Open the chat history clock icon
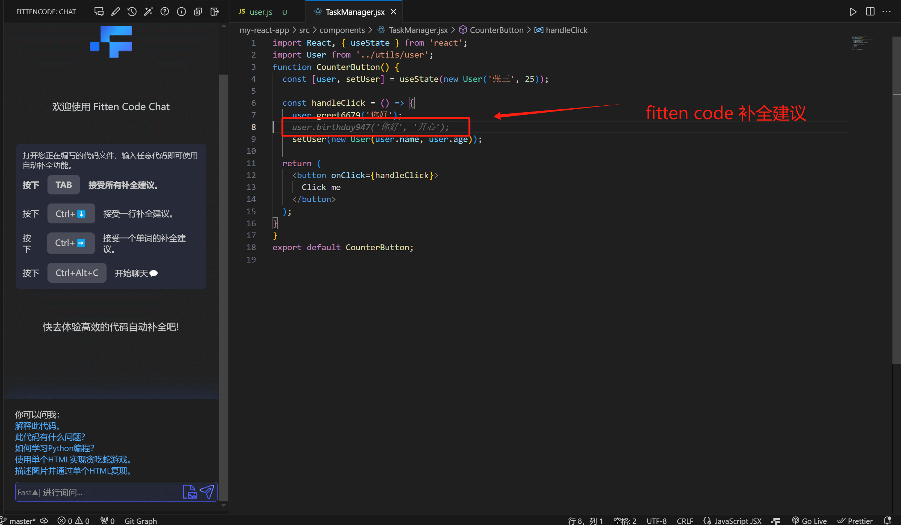 132,12
